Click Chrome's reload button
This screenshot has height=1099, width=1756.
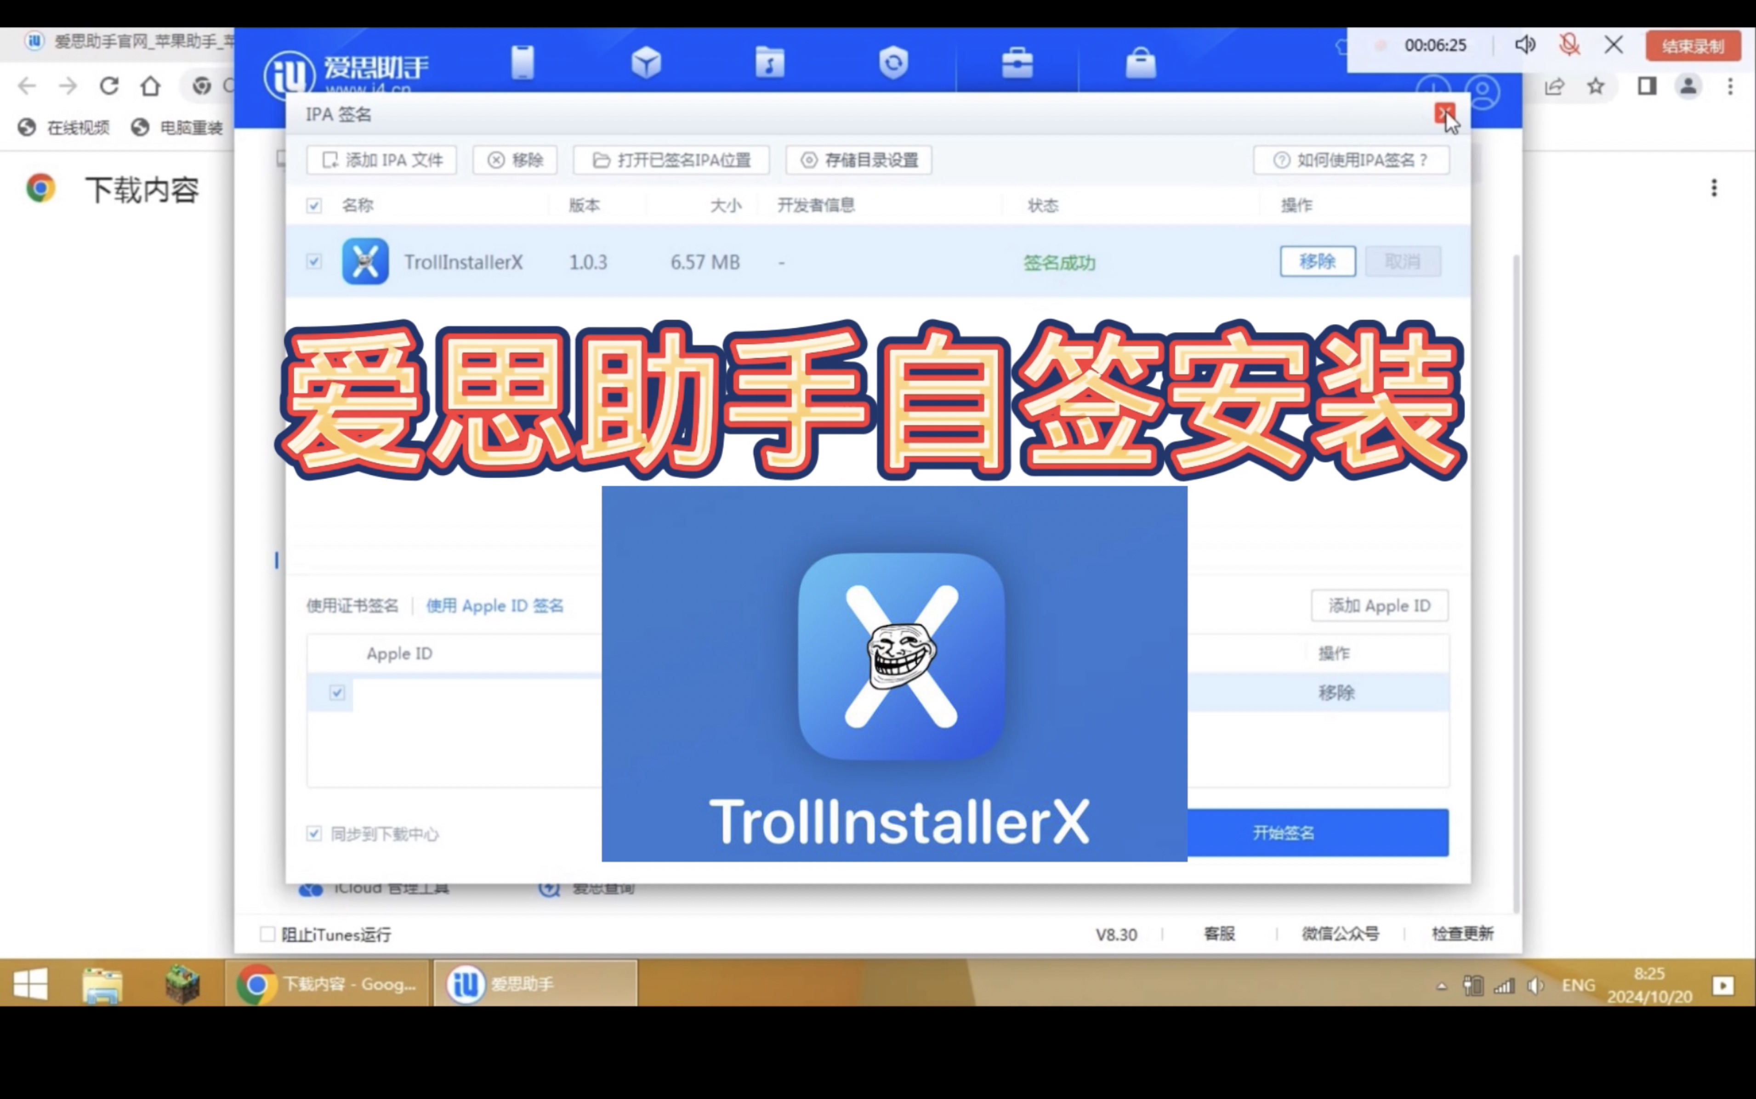109,86
